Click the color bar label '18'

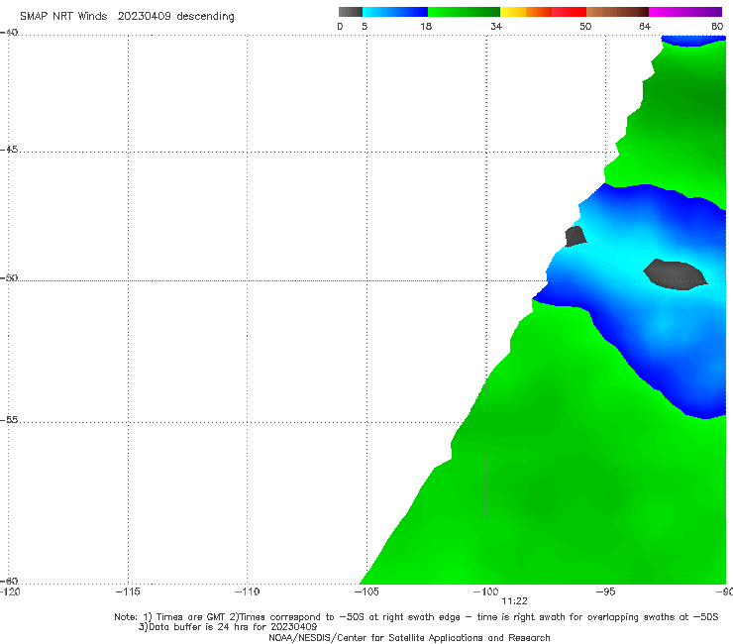(426, 26)
